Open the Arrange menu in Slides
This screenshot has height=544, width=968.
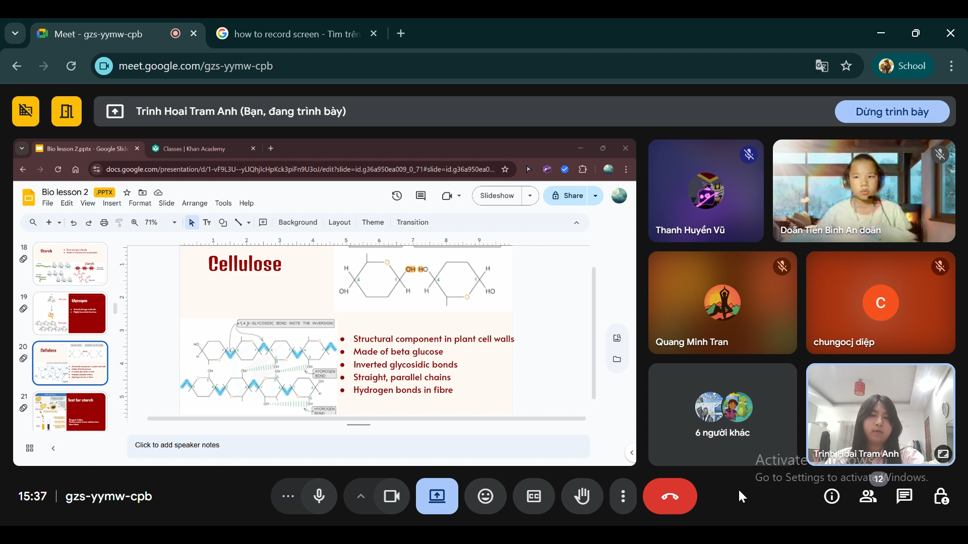[x=195, y=203]
